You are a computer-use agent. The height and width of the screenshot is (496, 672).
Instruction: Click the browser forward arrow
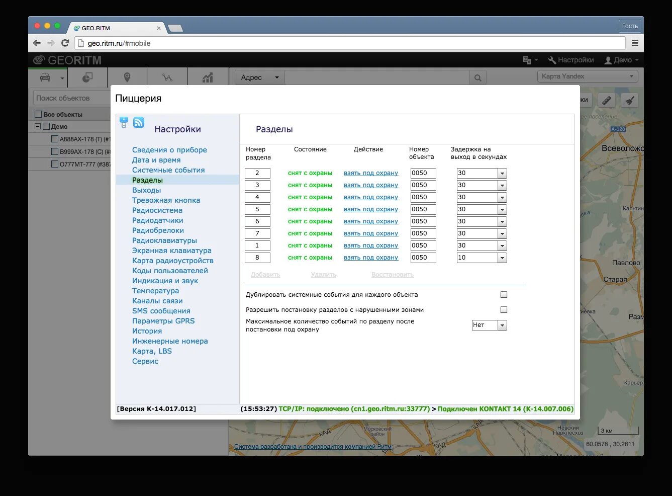coord(51,43)
